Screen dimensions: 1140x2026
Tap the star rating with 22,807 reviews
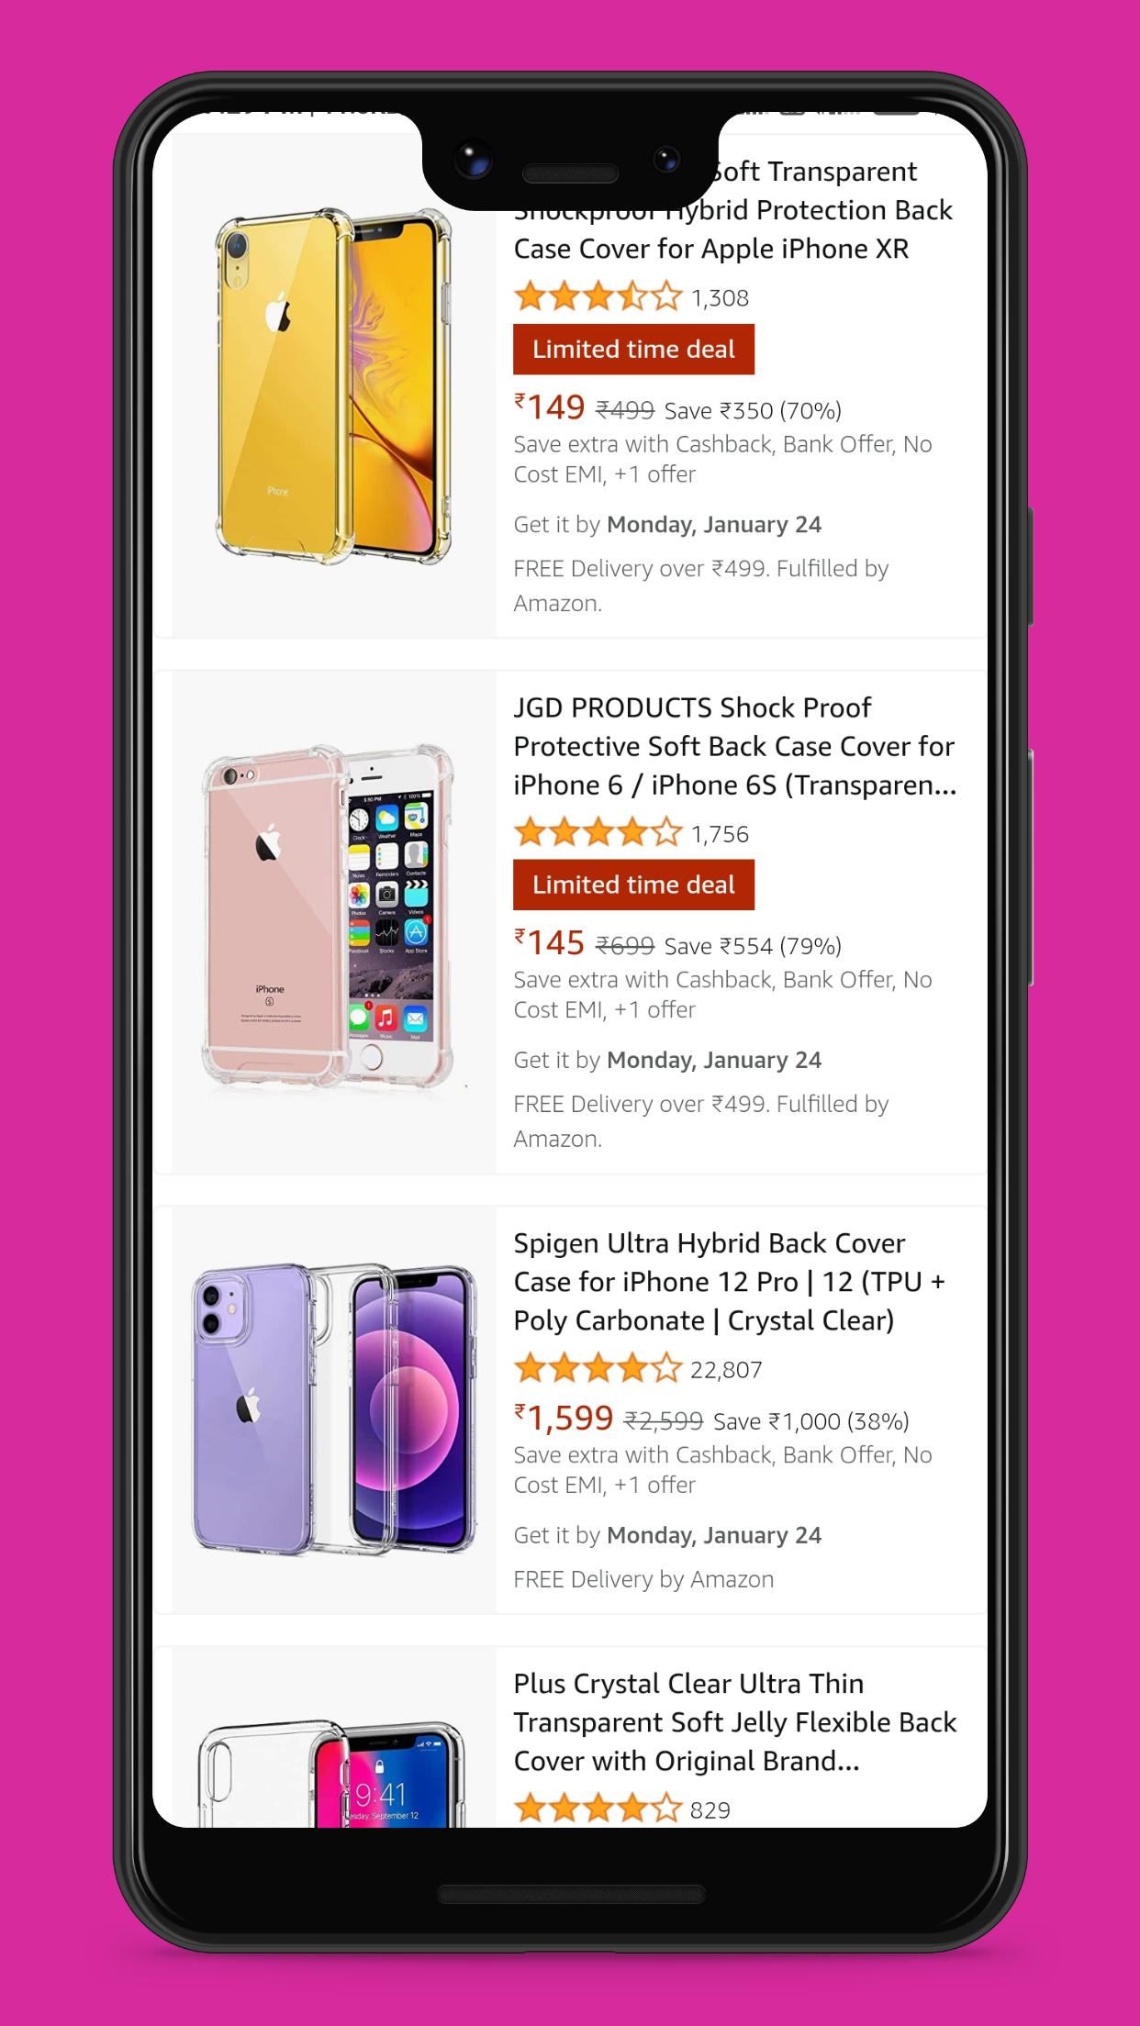pos(598,1369)
